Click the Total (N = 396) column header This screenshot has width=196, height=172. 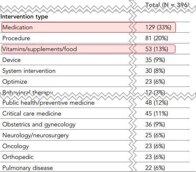167,5
